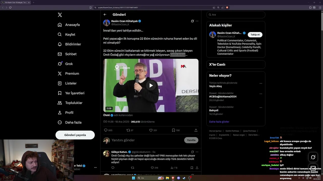Open Bildirimler in the sidebar
The image size is (323, 181).
click(69, 44)
